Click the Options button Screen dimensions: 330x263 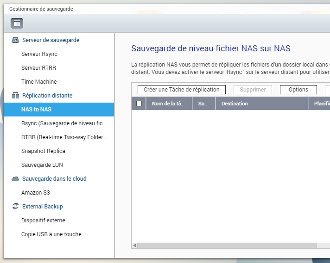[x=298, y=90]
